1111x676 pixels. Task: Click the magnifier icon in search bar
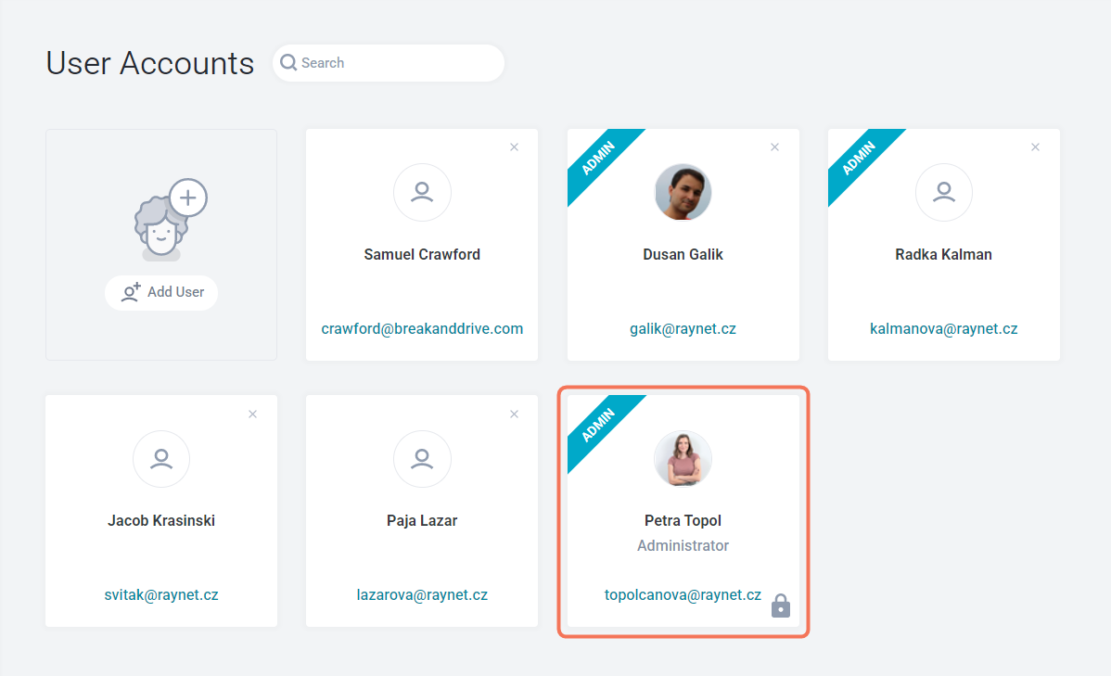pyautogui.click(x=288, y=62)
